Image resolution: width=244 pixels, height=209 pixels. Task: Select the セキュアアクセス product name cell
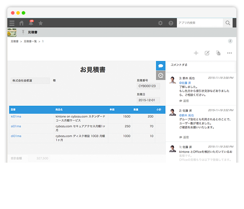(81, 128)
